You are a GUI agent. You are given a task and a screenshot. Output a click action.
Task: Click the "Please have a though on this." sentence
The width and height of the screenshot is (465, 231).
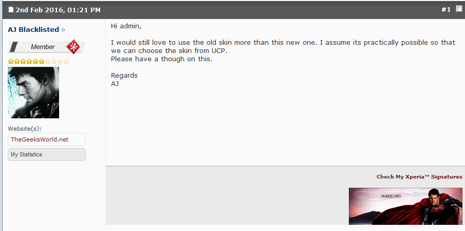tap(161, 59)
